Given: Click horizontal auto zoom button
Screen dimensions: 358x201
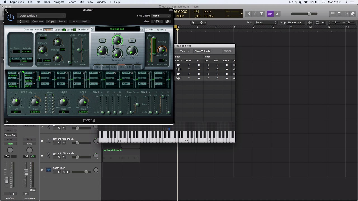Looking at the screenshot, I should (323, 23).
